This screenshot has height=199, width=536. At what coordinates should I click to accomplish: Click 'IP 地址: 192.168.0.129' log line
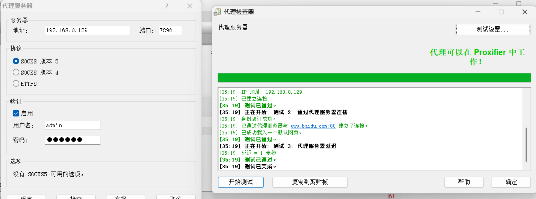click(260, 92)
